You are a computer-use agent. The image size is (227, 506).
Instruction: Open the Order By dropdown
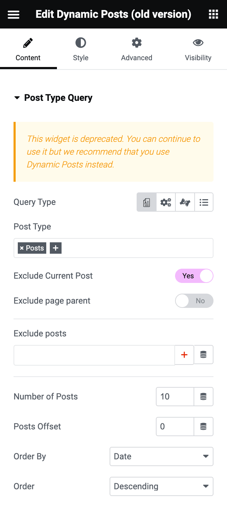tap(161, 456)
